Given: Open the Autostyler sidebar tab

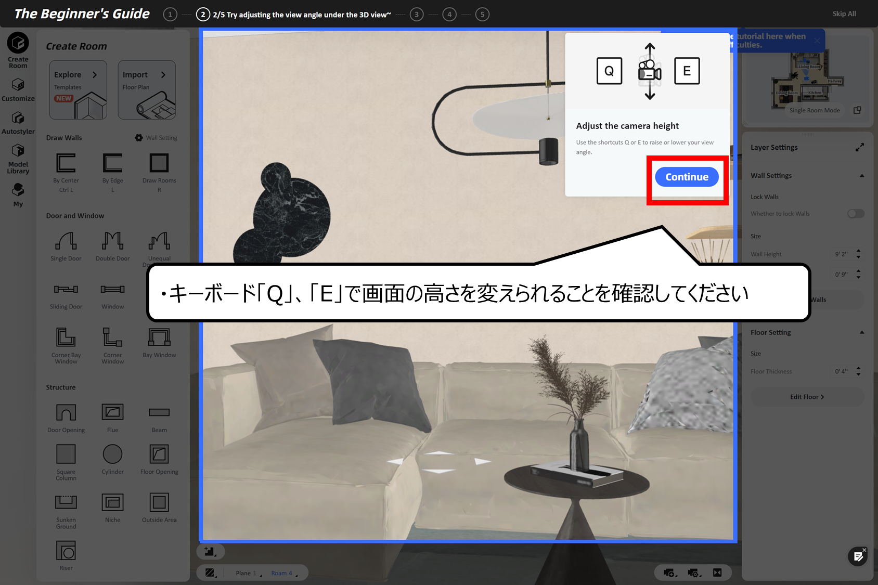Looking at the screenshot, I should [18, 123].
